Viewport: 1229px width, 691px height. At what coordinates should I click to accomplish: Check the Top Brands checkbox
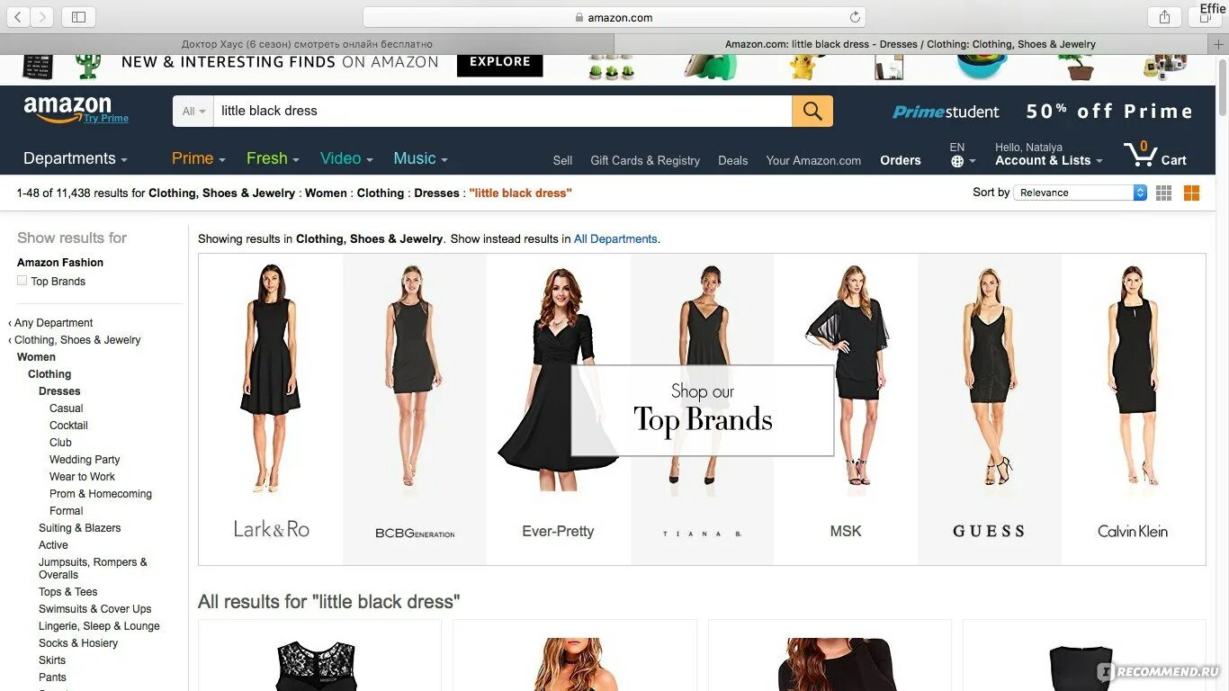22,281
